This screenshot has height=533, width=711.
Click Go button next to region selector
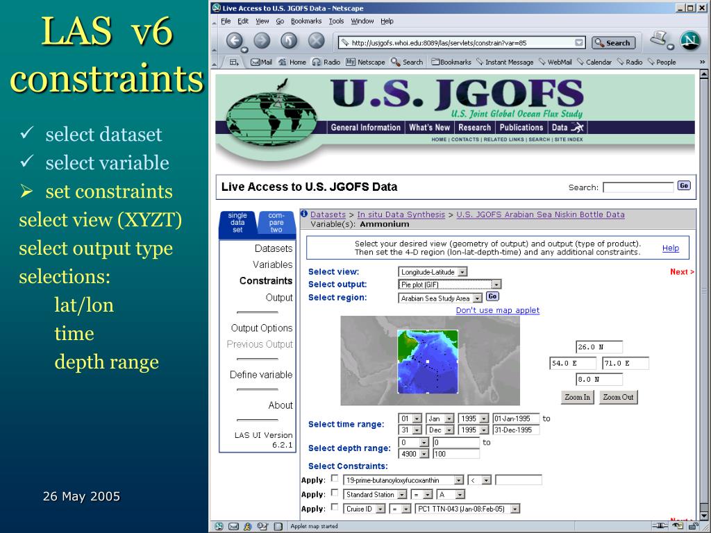[492, 296]
